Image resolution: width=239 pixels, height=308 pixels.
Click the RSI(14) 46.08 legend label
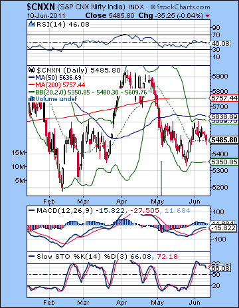tap(63, 24)
